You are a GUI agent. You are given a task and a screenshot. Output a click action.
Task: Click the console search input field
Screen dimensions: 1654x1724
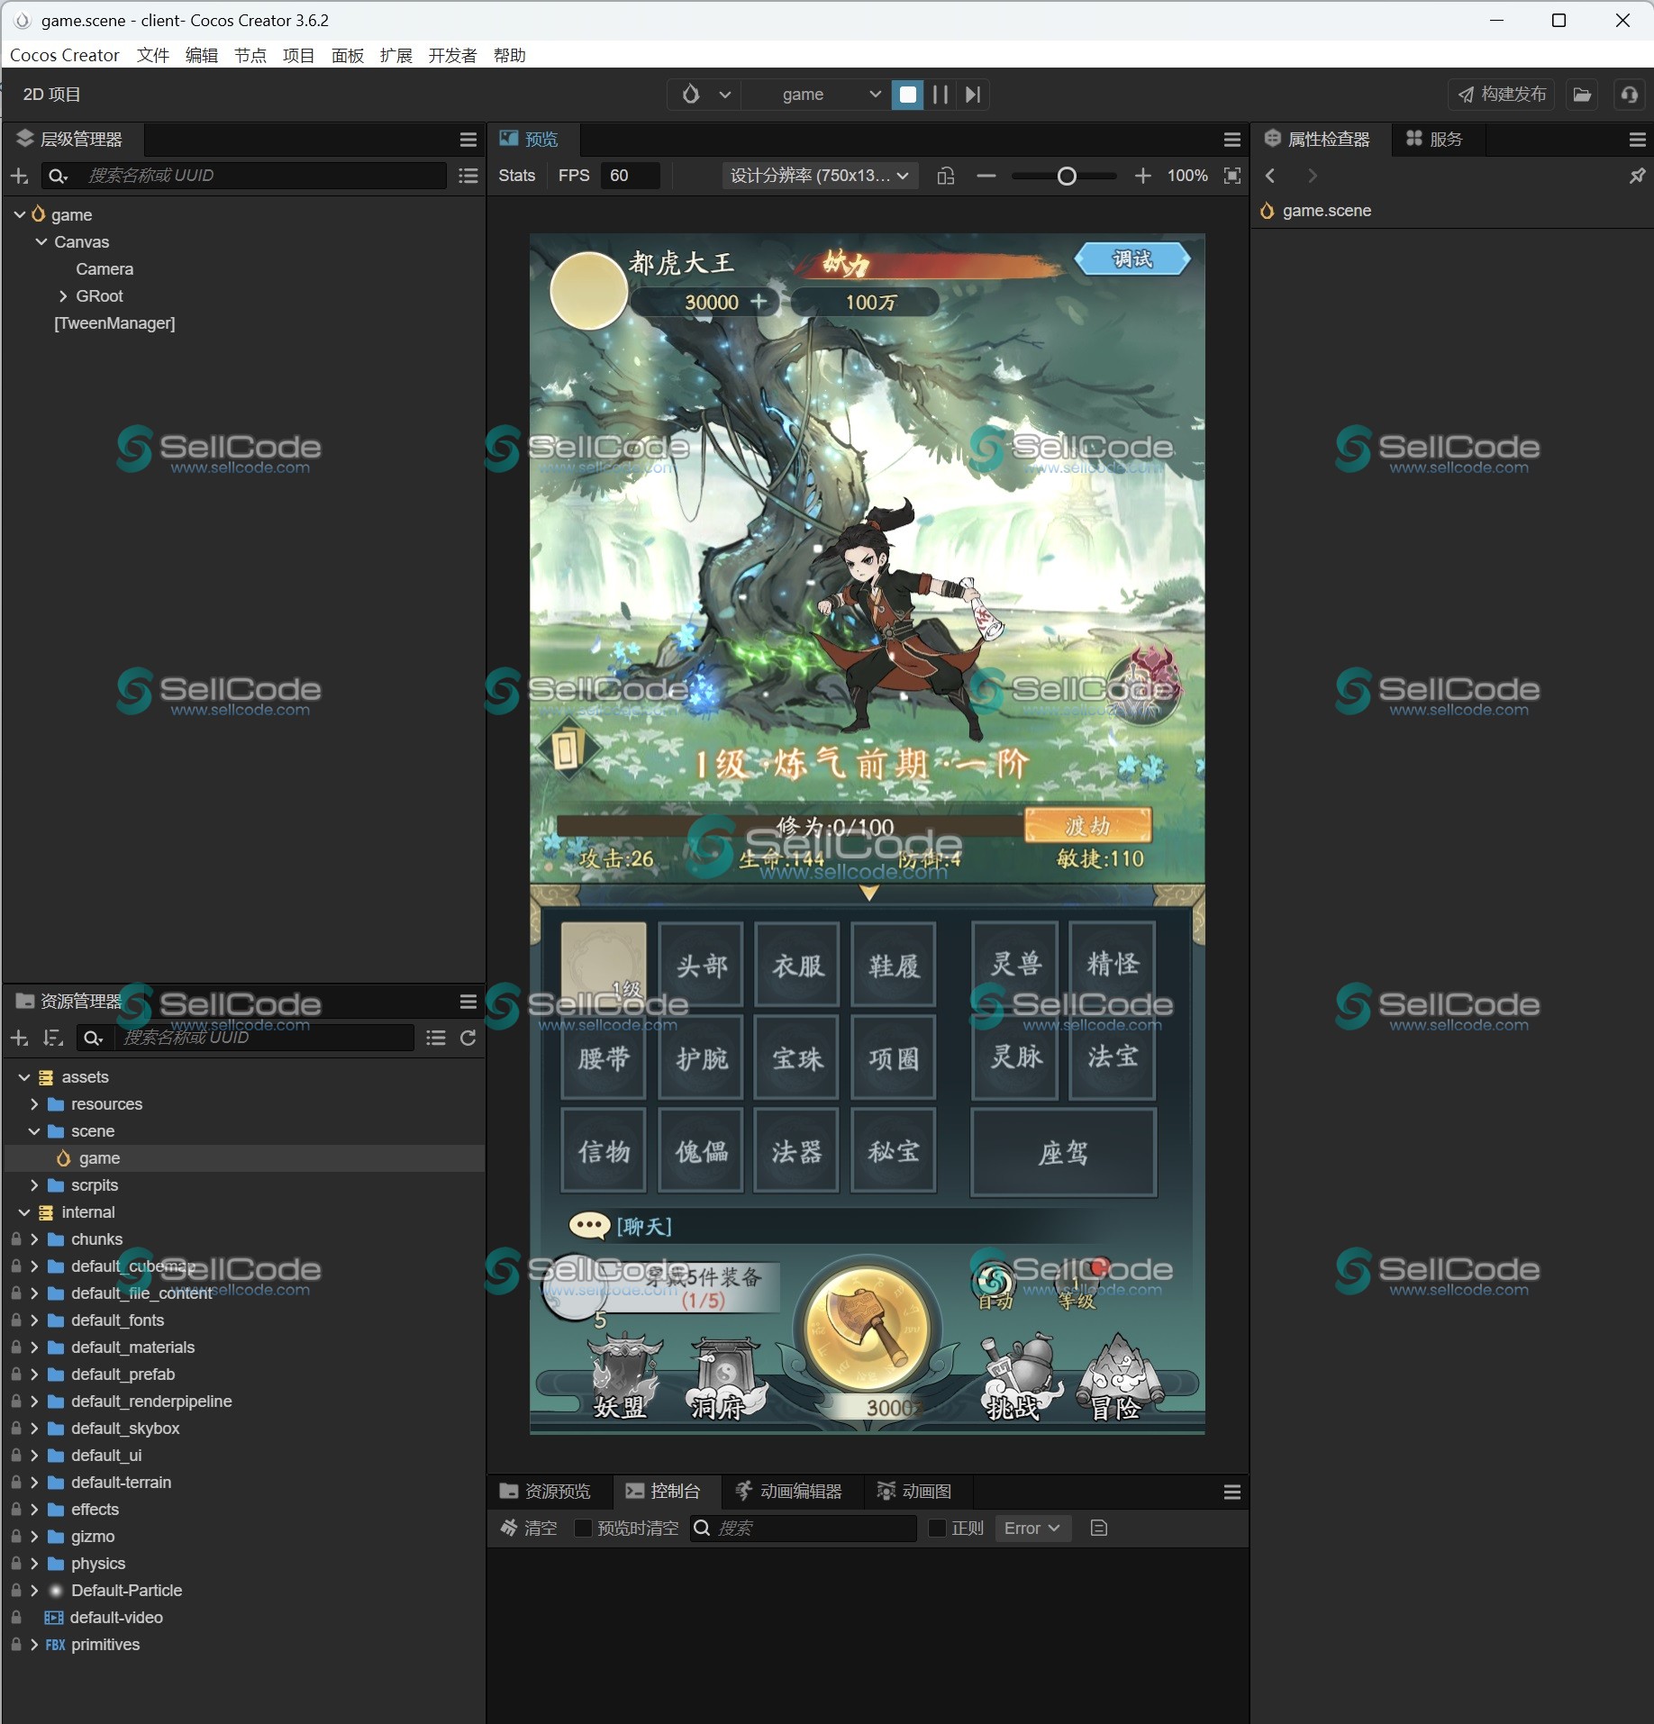[804, 1529]
